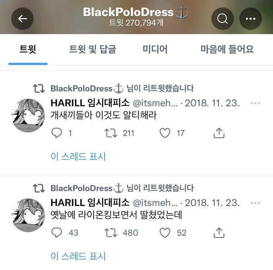Viewport: 273px width, 270px height.
Task: Open the second tweet's ellipsis dropdown menu
Action: pyautogui.click(x=255, y=203)
